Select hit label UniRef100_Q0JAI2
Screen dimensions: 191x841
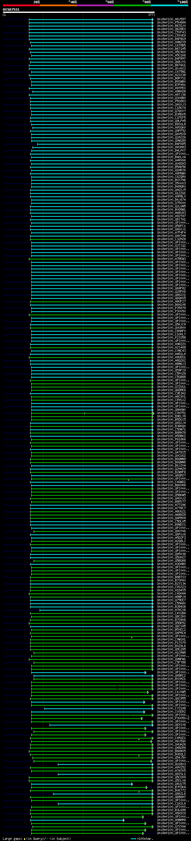tap(171, 69)
